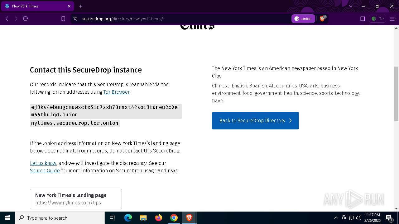399x224 pixels.
Task: Open Task View in taskbar
Action: pyautogui.click(x=112, y=218)
